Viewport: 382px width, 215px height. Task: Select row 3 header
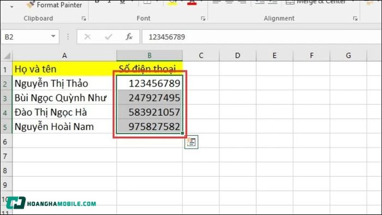[x=7, y=98]
